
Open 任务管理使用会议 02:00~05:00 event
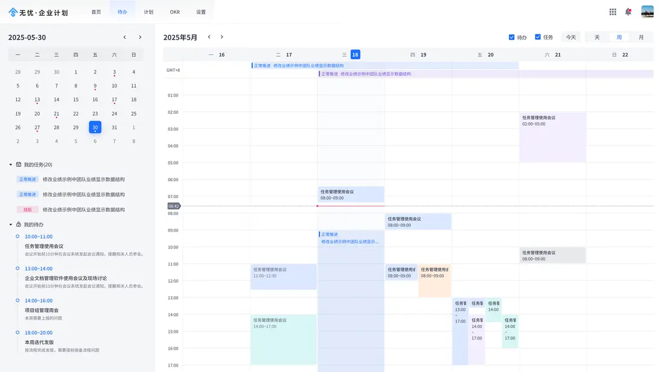coord(553,137)
